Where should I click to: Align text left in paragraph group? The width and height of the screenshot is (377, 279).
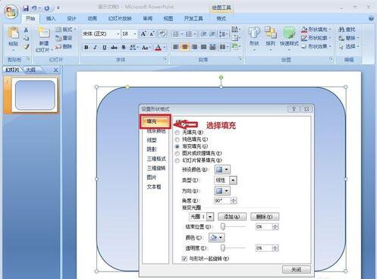176,47
